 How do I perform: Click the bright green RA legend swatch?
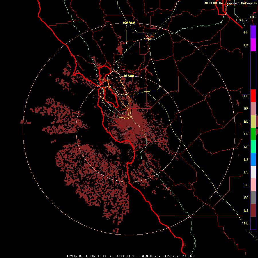[x=253, y=147]
